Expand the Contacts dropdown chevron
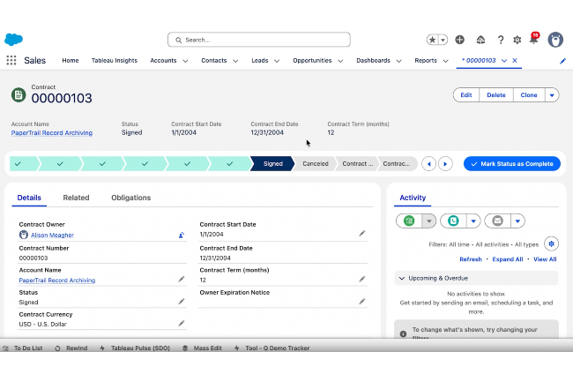Image resolution: width=573 pixels, height=382 pixels. [x=235, y=61]
